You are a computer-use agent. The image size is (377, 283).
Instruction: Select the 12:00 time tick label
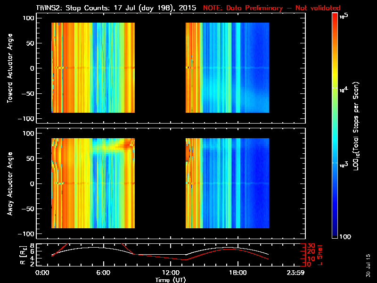pos(170,273)
